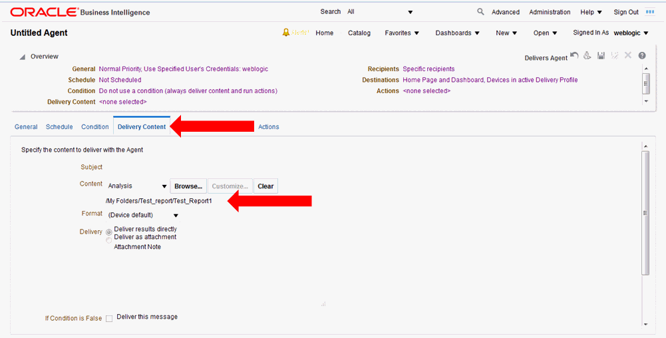Click the revert changes undo icon
This screenshot has height=338, width=666.
click(x=574, y=56)
